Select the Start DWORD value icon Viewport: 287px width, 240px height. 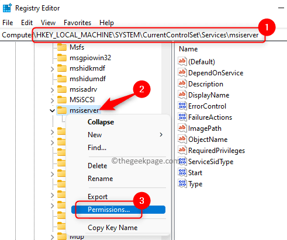(182, 173)
